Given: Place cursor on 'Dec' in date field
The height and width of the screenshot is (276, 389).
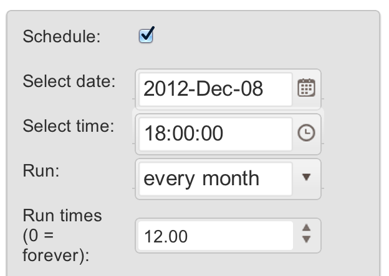Looking at the screenshot, I should click(x=214, y=89).
